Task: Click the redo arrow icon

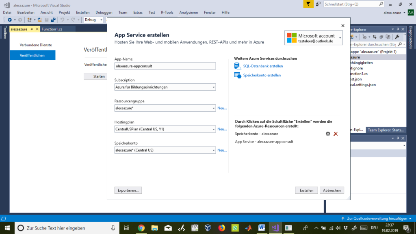Action: click(73, 19)
